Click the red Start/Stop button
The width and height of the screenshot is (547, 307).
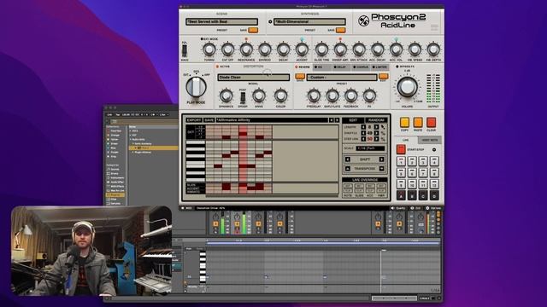pos(401,149)
